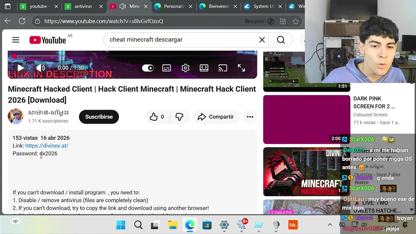The image size is (416, 234).
Task: Open Microsoft Store from taskbar
Action: [x=207, y=225]
